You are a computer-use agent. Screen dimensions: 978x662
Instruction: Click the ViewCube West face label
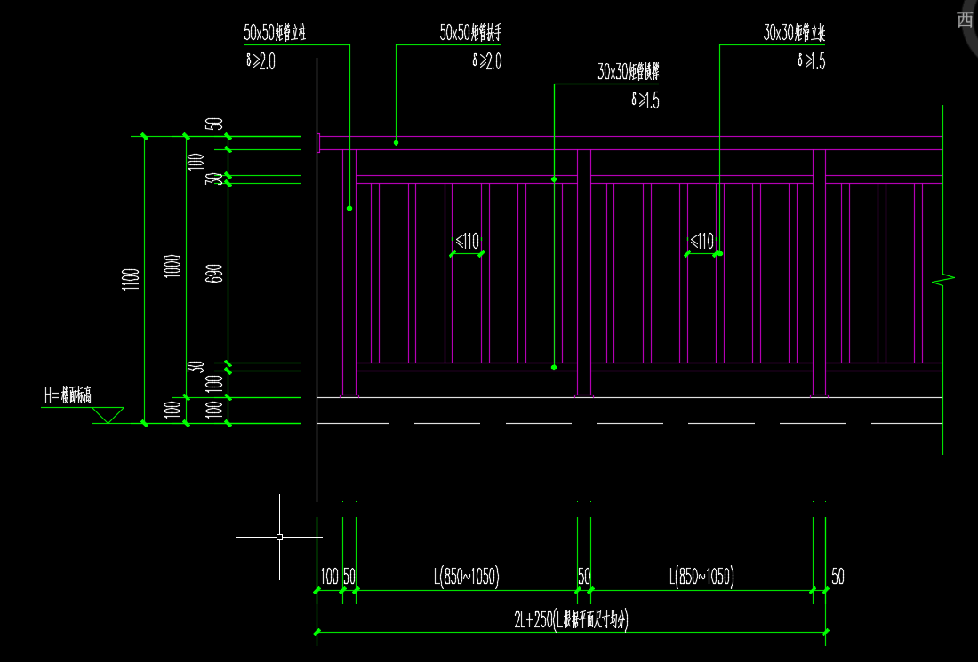(x=965, y=20)
